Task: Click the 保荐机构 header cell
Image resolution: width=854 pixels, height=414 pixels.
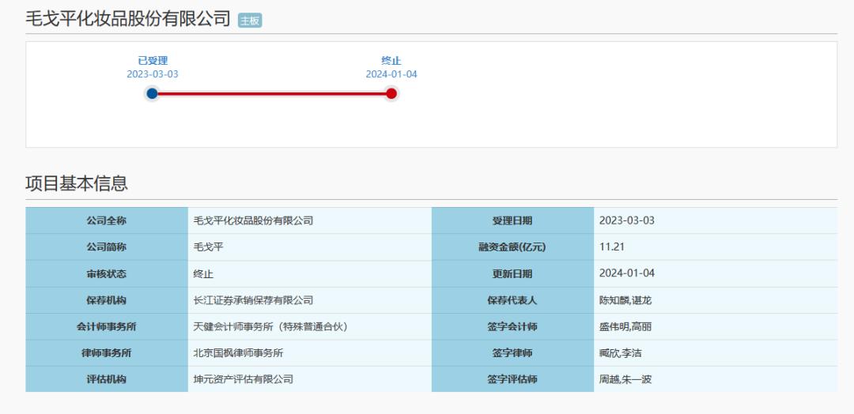Action: click(107, 300)
